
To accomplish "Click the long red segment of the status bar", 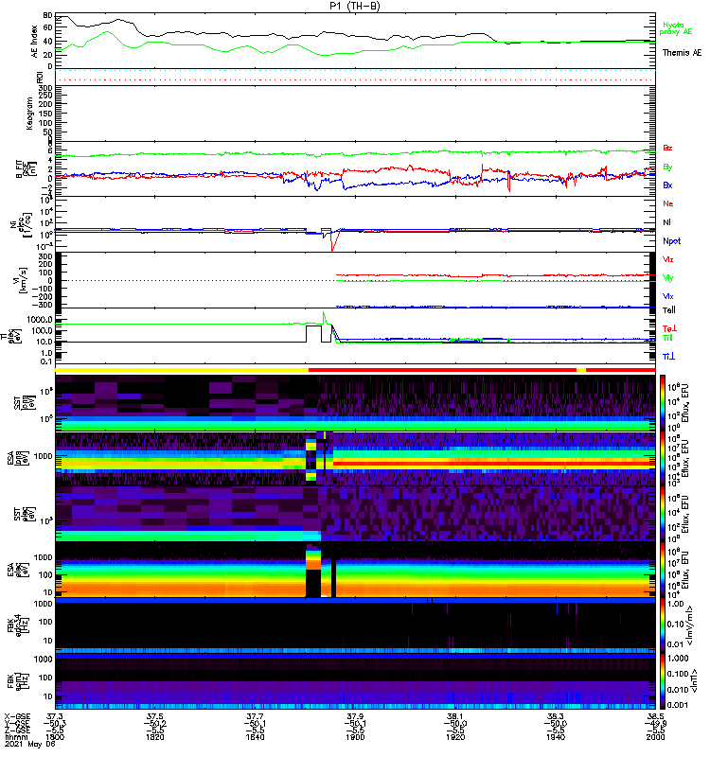I will pos(442,370).
